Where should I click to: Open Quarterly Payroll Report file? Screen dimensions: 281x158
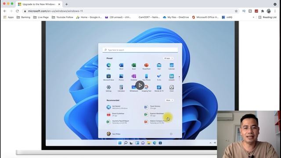pyautogui.click(x=118, y=122)
